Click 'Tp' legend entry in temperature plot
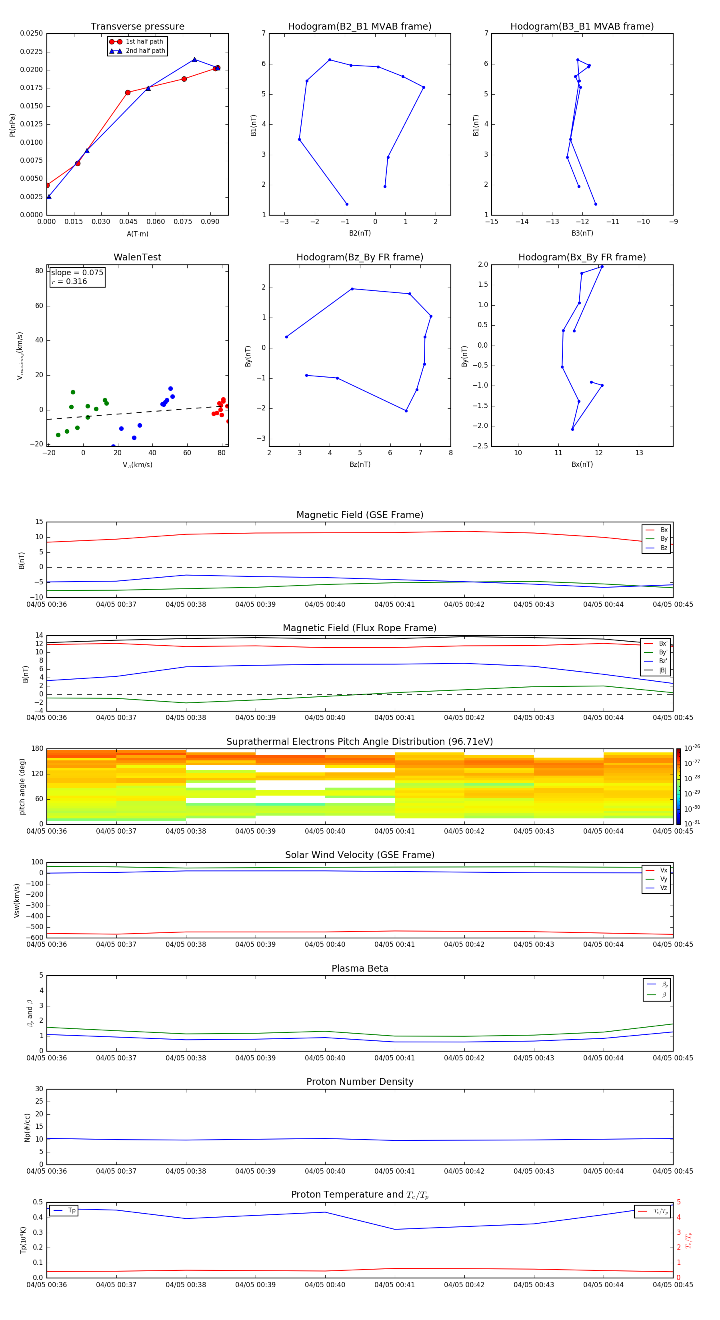This screenshot has width=720, height=1320. (x=64, y=1211)
